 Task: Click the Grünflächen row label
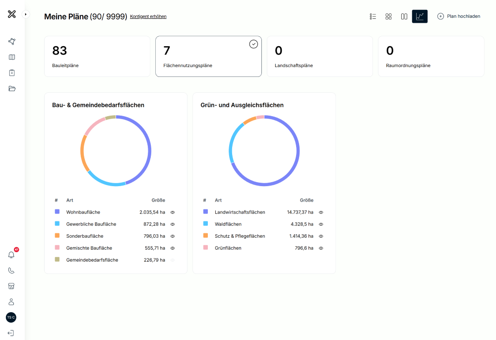tap(228, 248)
